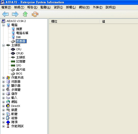Click the 摘要 summary icon
Image resolution: width=138 pixels, height=134 pixels.
[13, 29]
